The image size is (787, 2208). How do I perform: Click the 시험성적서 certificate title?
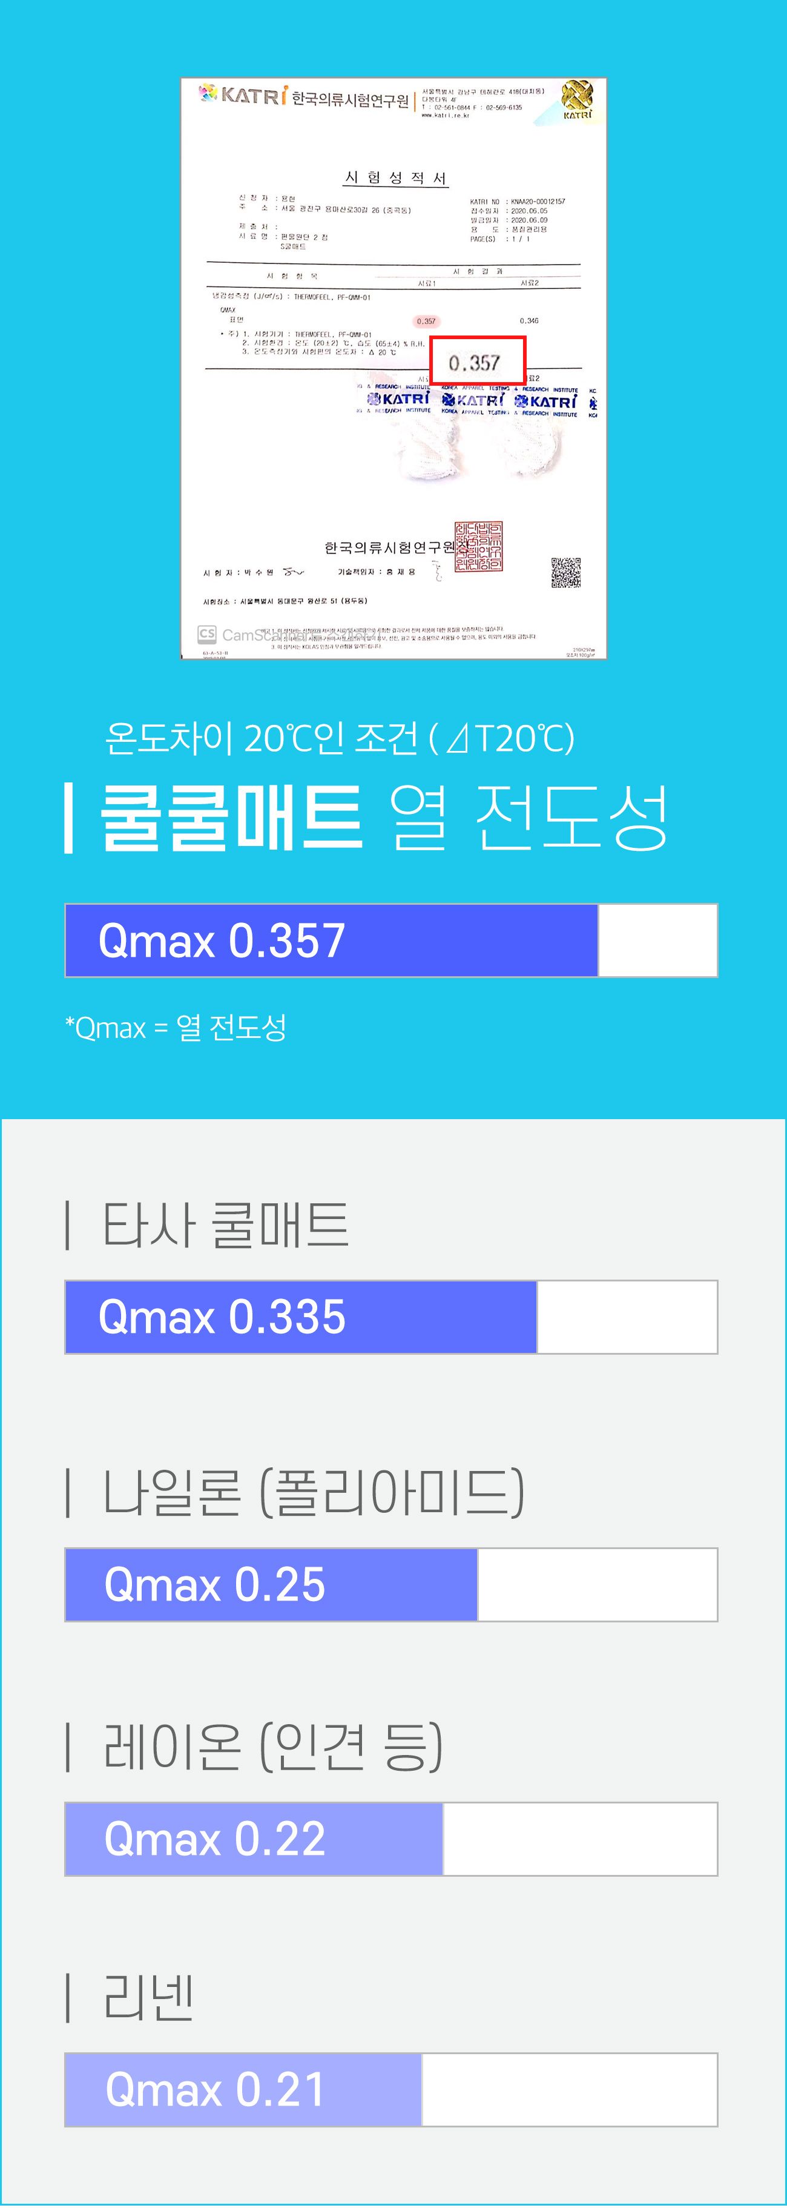point(396,177)
